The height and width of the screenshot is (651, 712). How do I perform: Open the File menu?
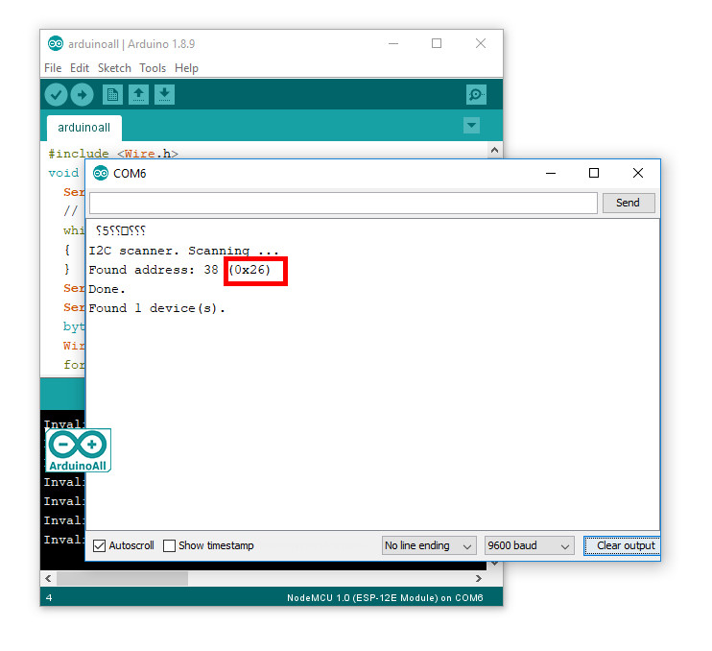click(x=53, y=68)
